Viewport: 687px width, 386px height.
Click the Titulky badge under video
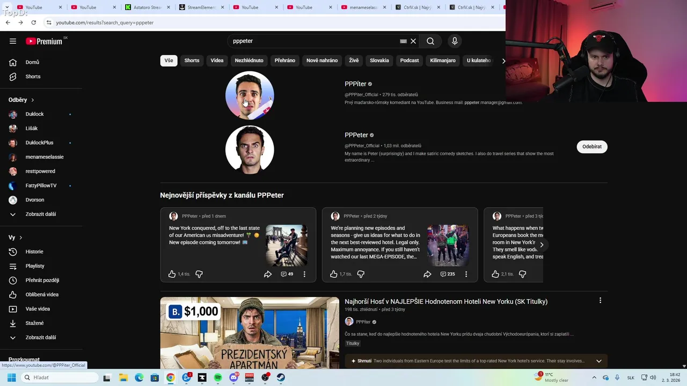coord(353,343)
